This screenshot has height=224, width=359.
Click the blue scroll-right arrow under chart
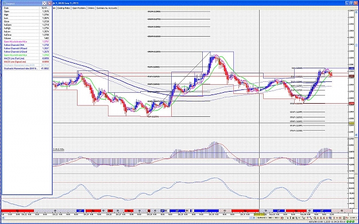pyautogui.click(x=254, y=218)
